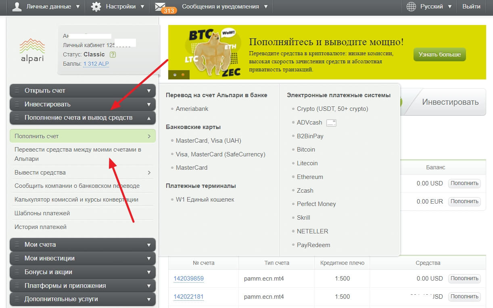Select Crypto (USDT, 50+ crypto) payment
This screenshot has width=493, height=308.
click(x=332, y=109)
